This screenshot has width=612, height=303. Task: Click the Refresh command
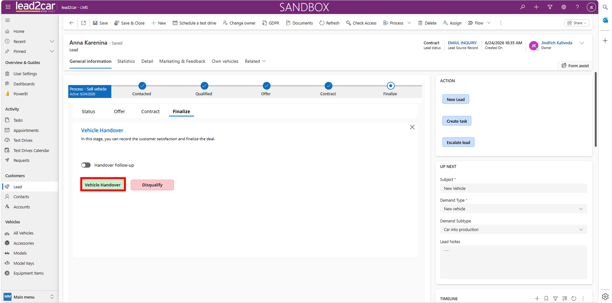click(x=329, y=23)
